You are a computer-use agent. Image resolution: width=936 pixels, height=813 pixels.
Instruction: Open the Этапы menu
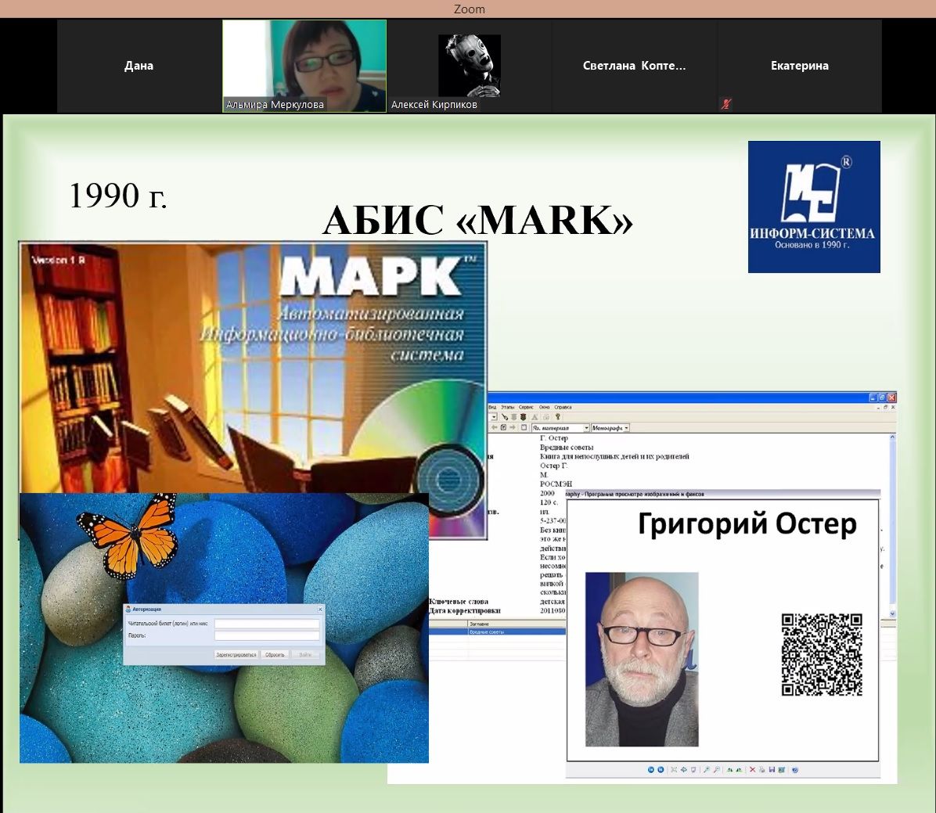click(507, 407)
